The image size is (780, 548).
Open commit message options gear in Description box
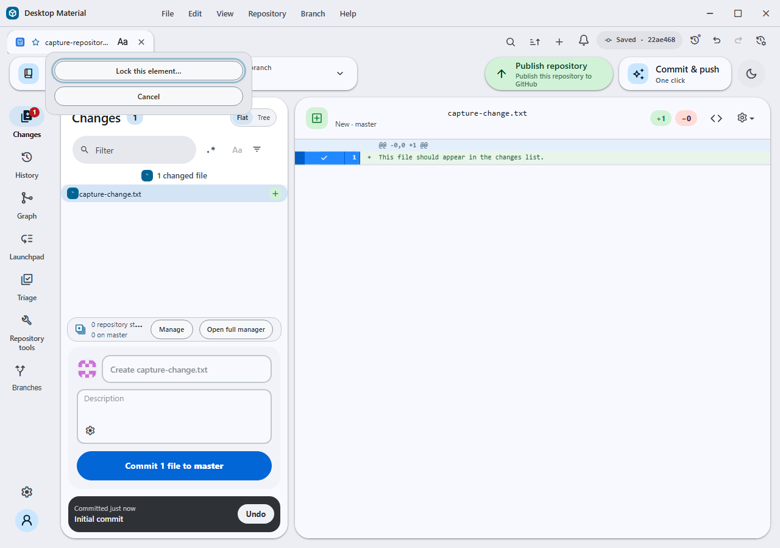(x=90, y=430)
